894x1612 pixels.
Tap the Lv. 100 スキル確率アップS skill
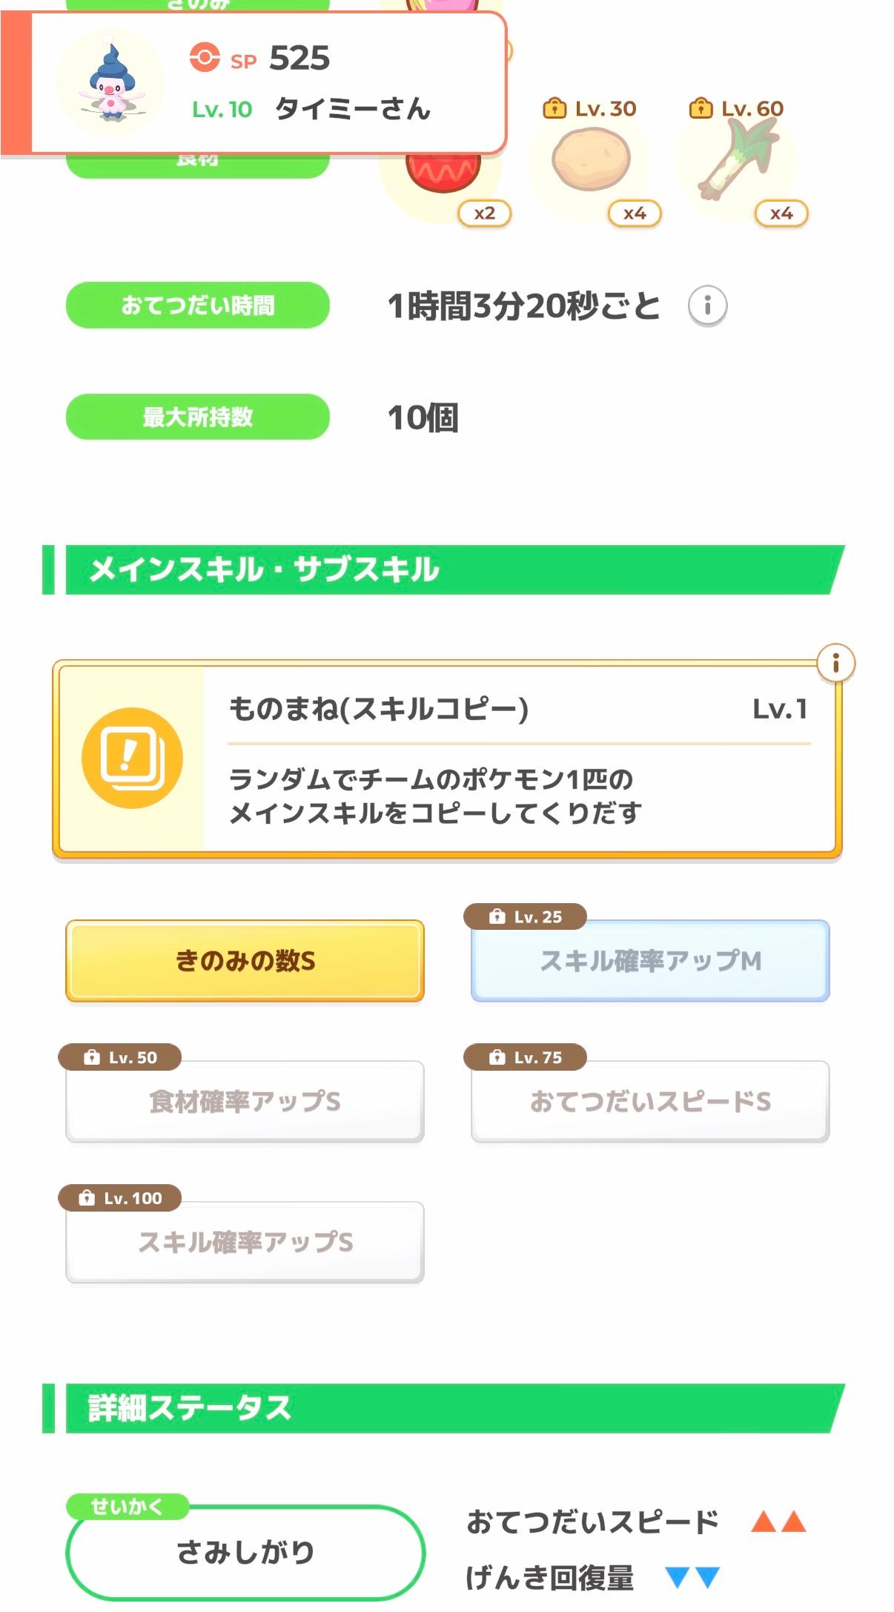(245, 1242)
